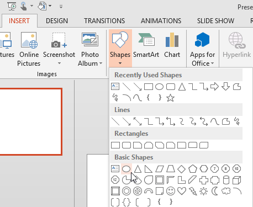253x207 pixels.
Task: Select the Frame shape in Basic Shapes
Action: [x=160, y=180]
